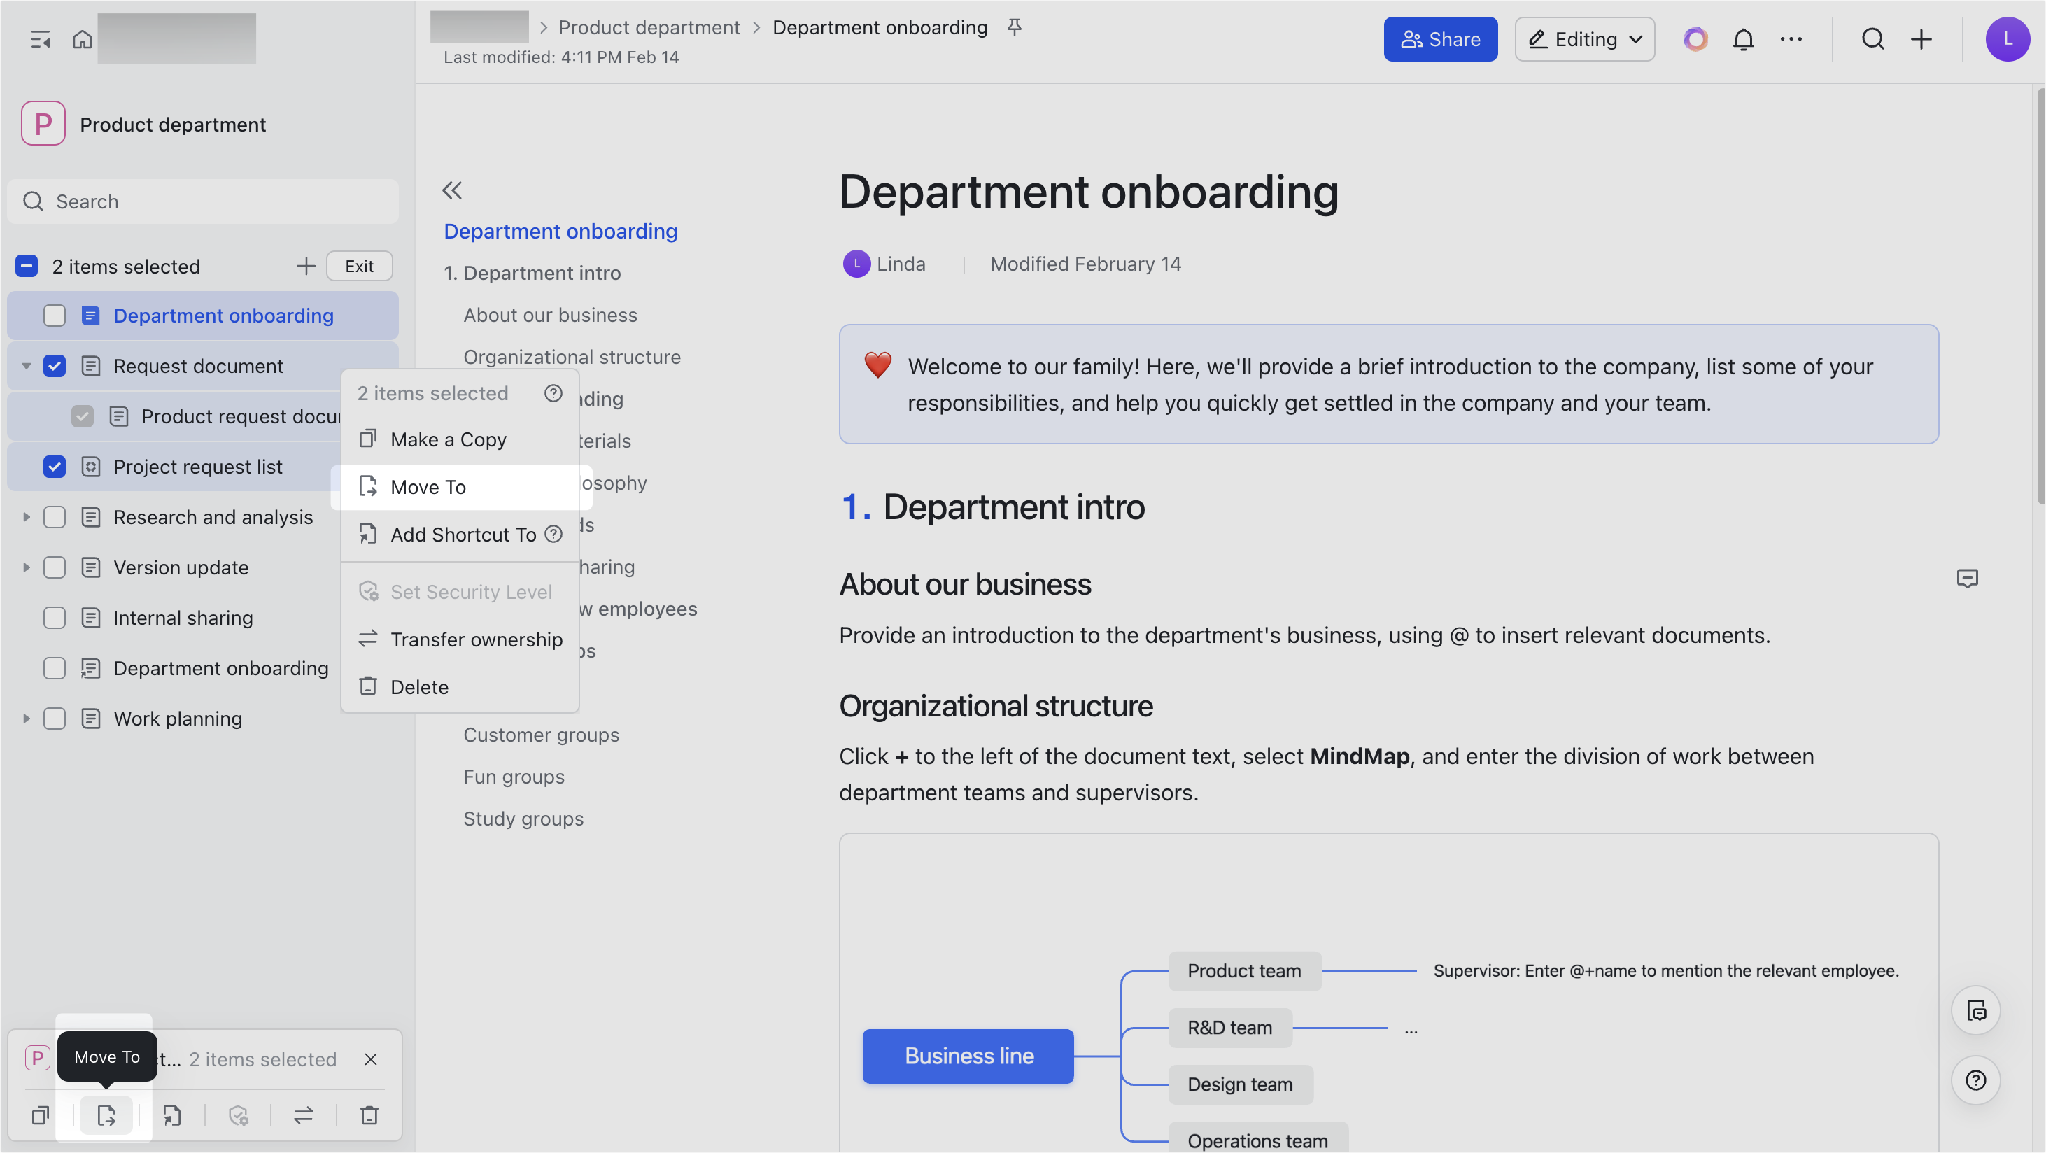Click Make a Copy icon in bottom toolbar
Image resolution: width=2046 pixels, height=1153 pixels.
(41, 1115)
